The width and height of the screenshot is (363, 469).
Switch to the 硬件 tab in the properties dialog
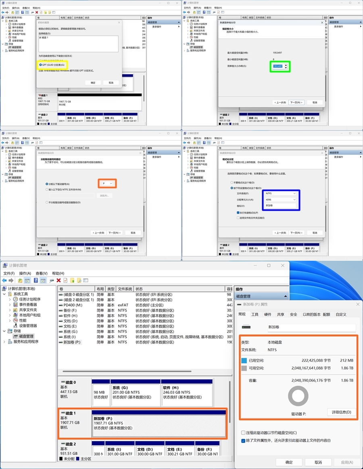(268, 314)
